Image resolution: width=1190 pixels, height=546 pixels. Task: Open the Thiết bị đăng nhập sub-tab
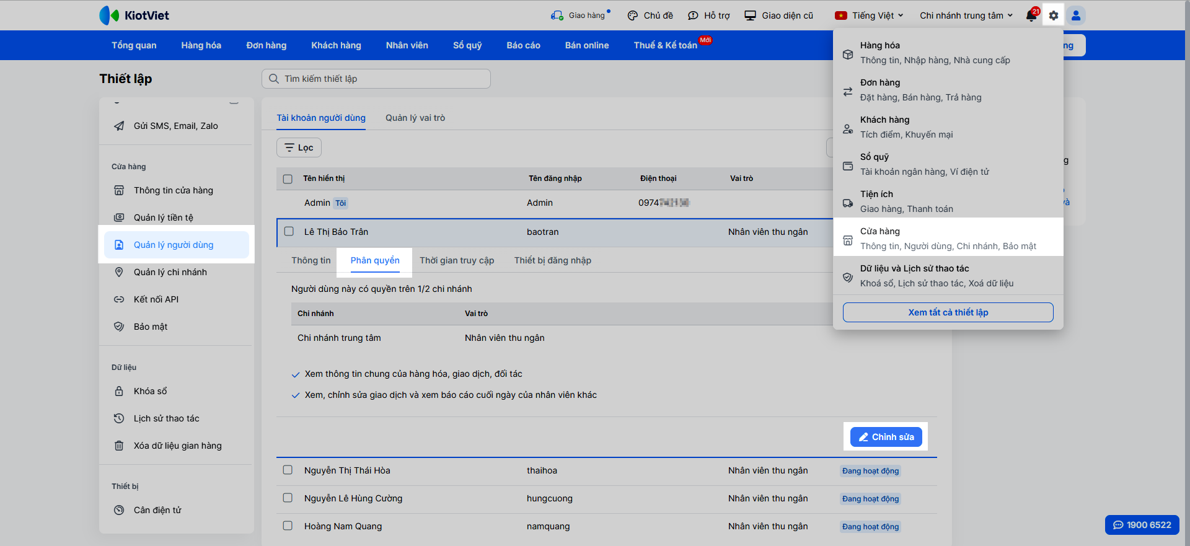(x=553, y=260)
